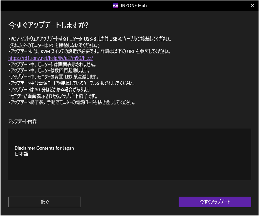Click the line about 数回再起動します
The image size is (259, 216).
coord(49,70)
